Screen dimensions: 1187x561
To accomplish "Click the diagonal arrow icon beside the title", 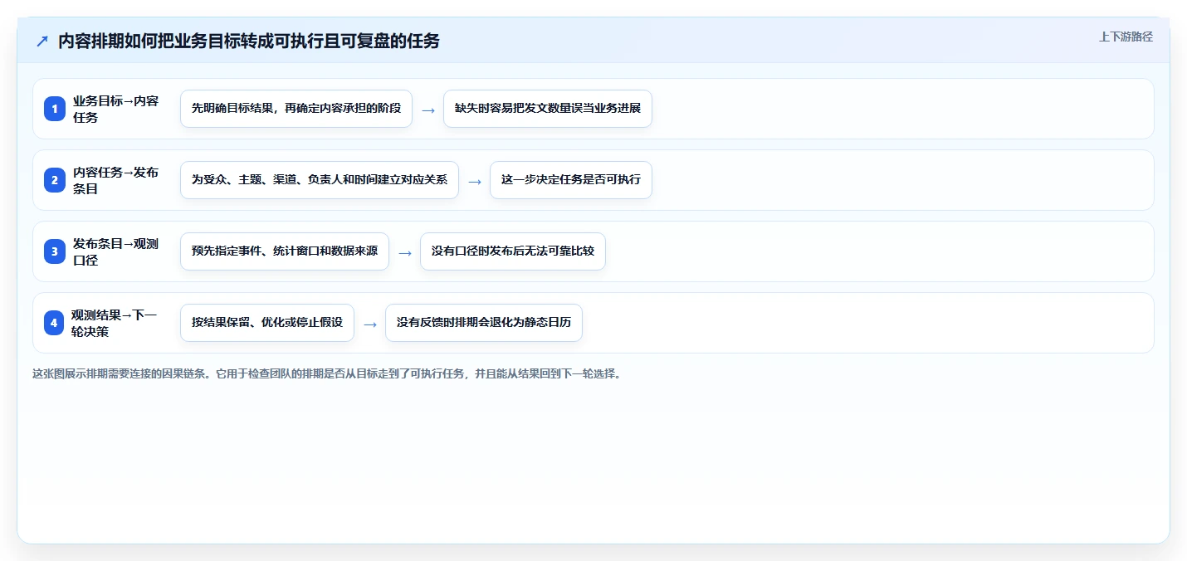I will 42,41.
